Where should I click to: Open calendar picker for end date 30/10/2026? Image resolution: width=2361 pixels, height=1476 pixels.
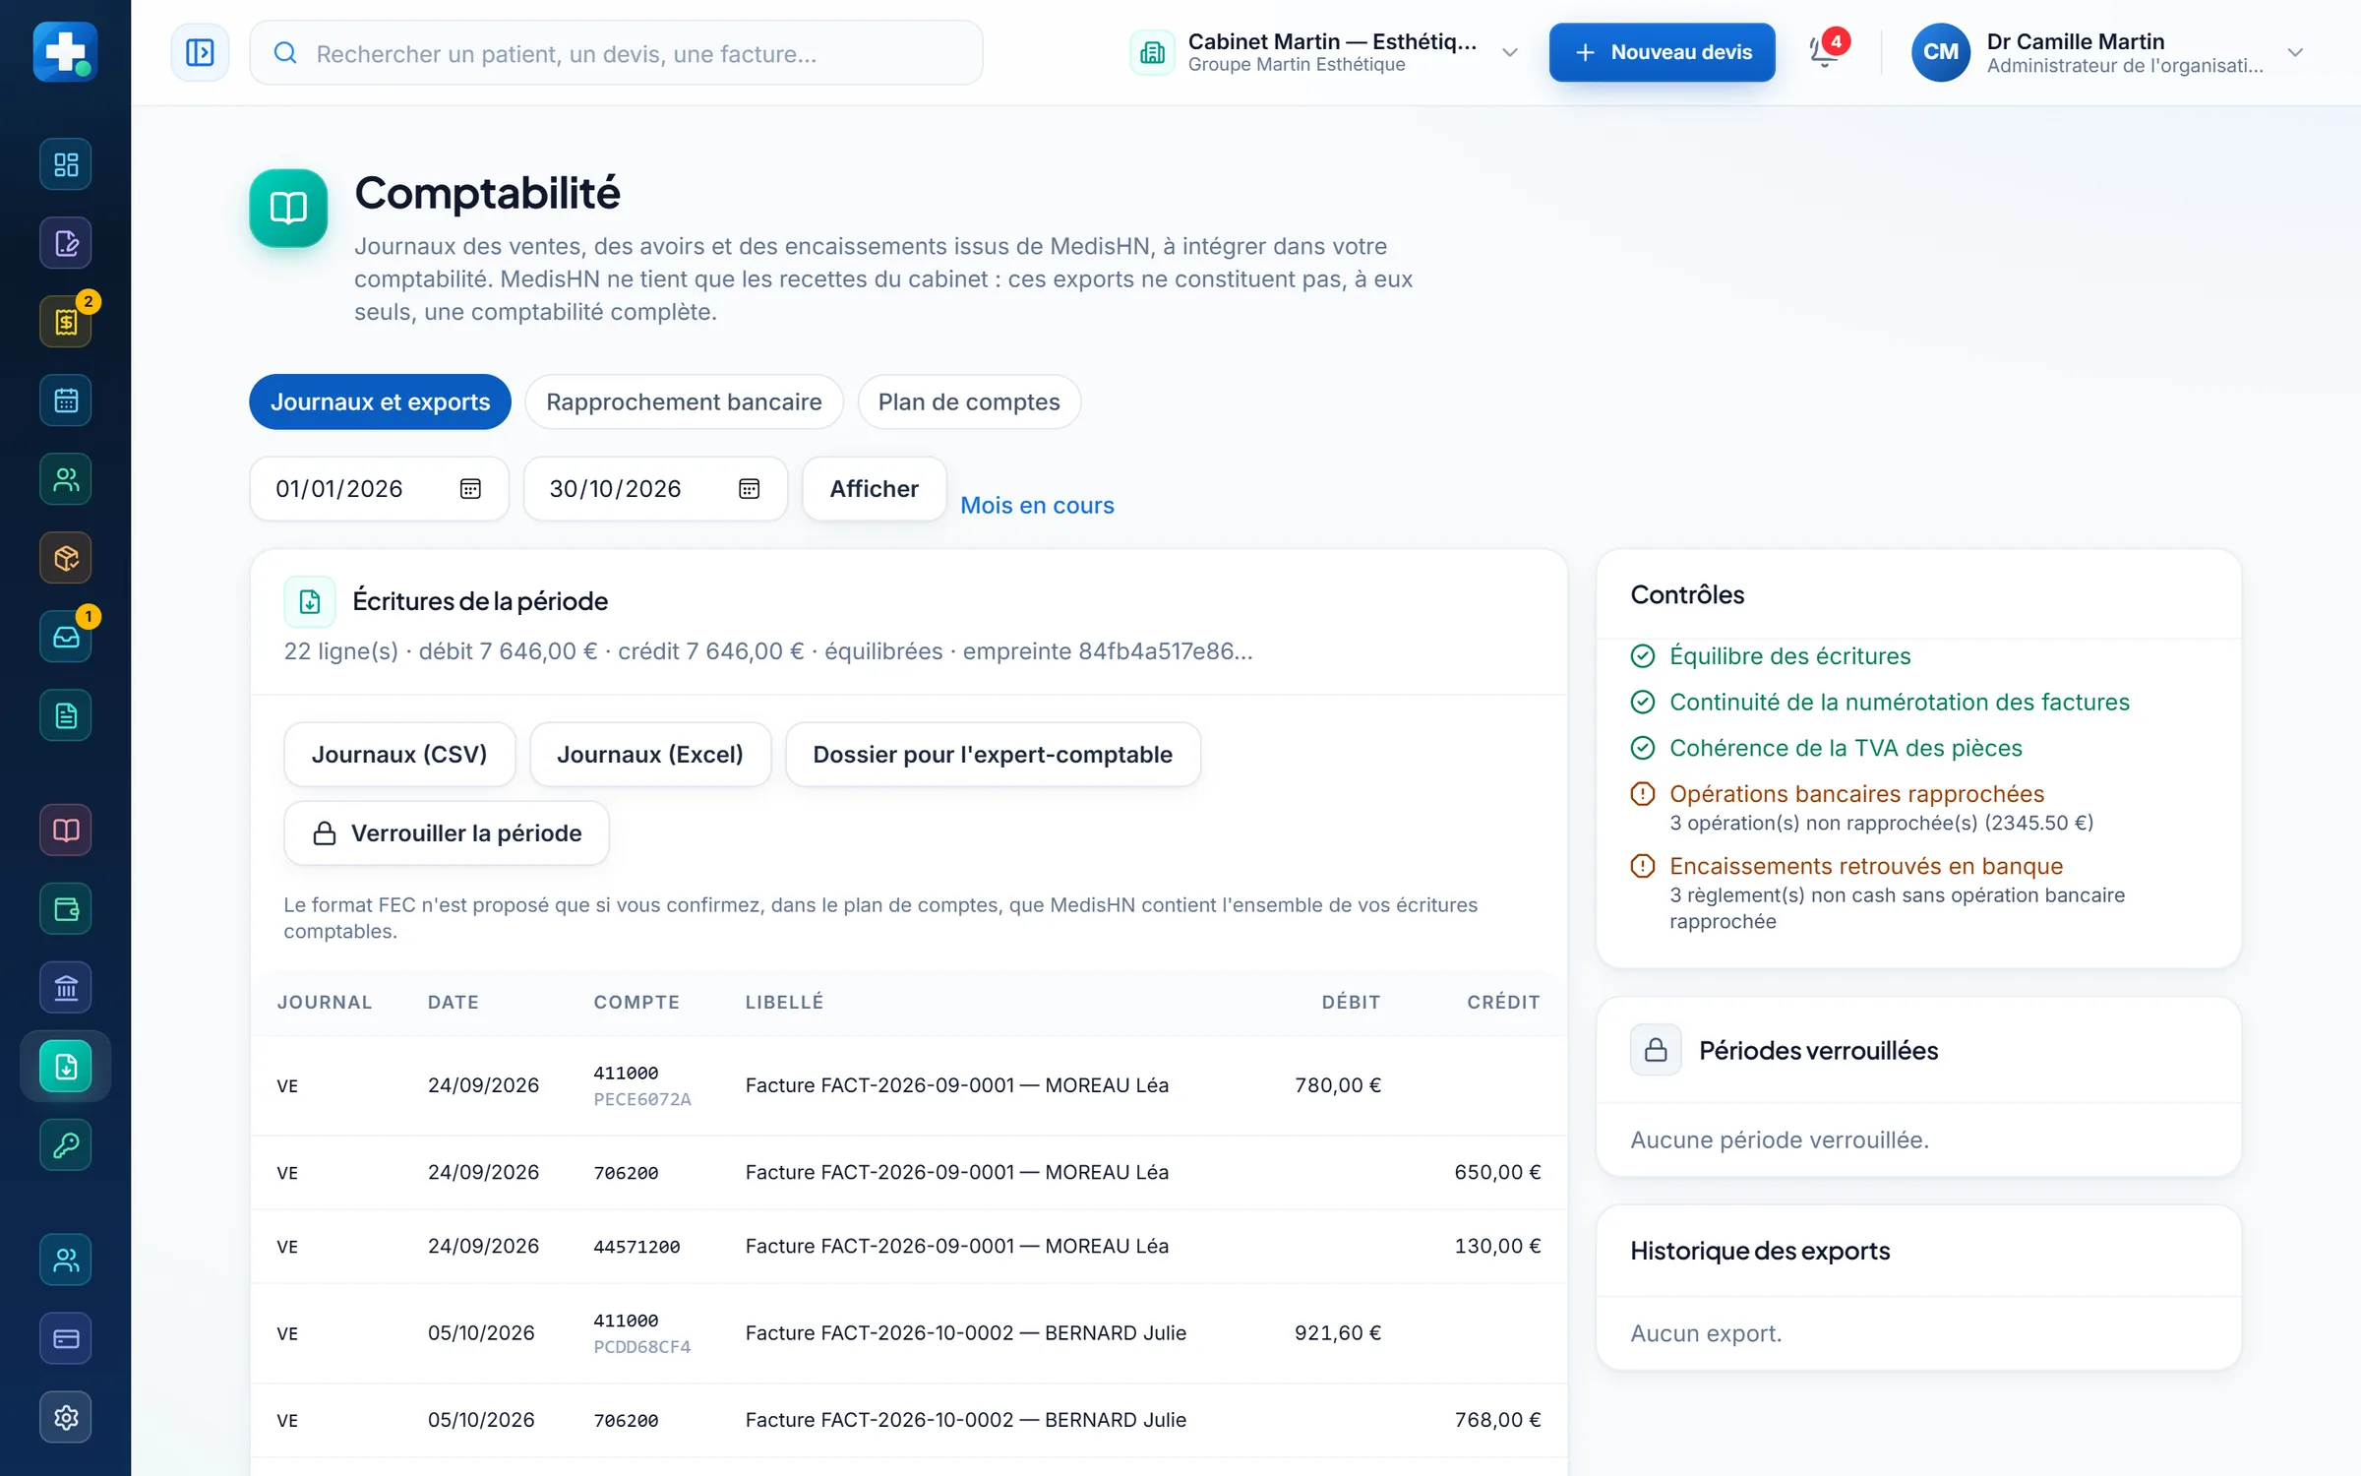click(x=750, y=489)
